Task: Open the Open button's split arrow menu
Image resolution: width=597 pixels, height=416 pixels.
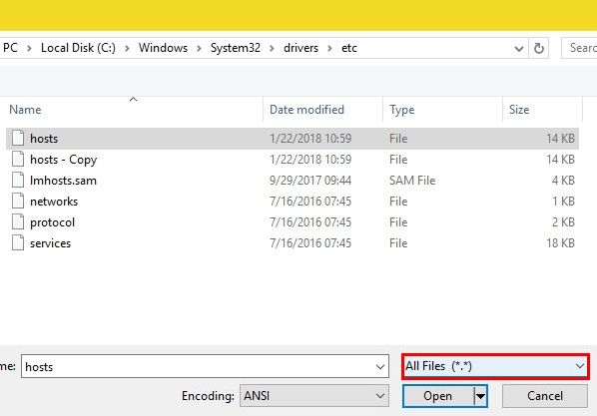Action: 481,396
